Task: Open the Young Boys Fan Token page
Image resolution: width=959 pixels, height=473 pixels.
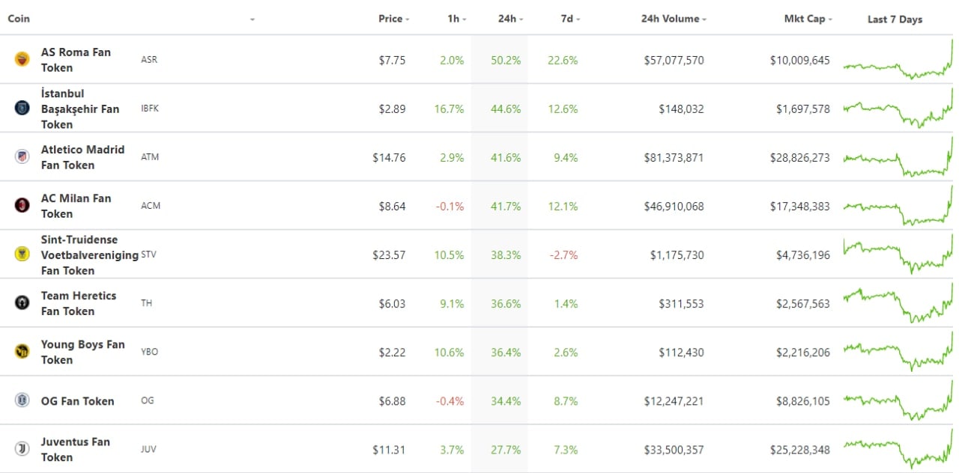Action: pyautogui.click(x=82, y=352)
